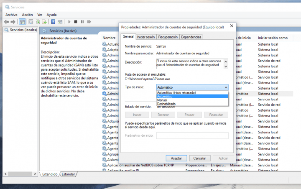The height and width of the screenshot is (189, 301).
Task: Switch to the Recuperación tab
Action: tap(168, 37)
